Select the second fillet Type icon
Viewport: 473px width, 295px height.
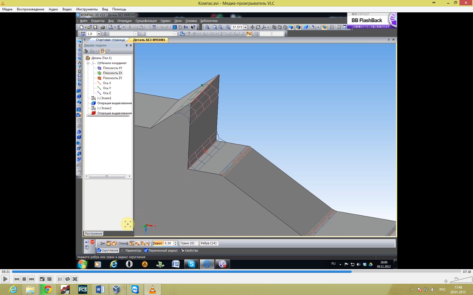(x=114, y=243)
